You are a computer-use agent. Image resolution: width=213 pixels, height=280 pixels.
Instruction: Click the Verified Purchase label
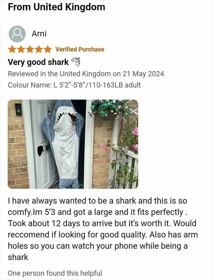coord(80,49)
